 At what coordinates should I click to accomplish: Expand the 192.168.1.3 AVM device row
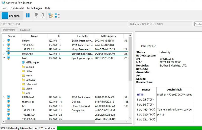[4, 45]
